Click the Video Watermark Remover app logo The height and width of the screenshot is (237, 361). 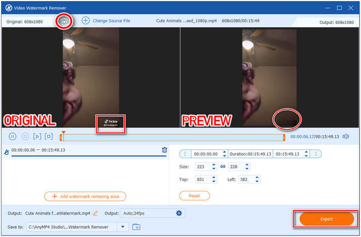pyautogui.click(x=9, y=8)
